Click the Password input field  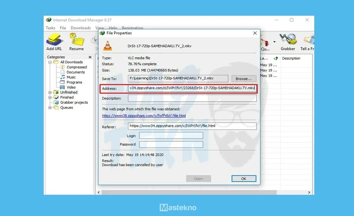coord(171,144)
